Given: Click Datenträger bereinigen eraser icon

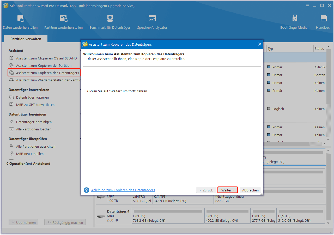Looking at the screenshot, I should coord(11,122).
